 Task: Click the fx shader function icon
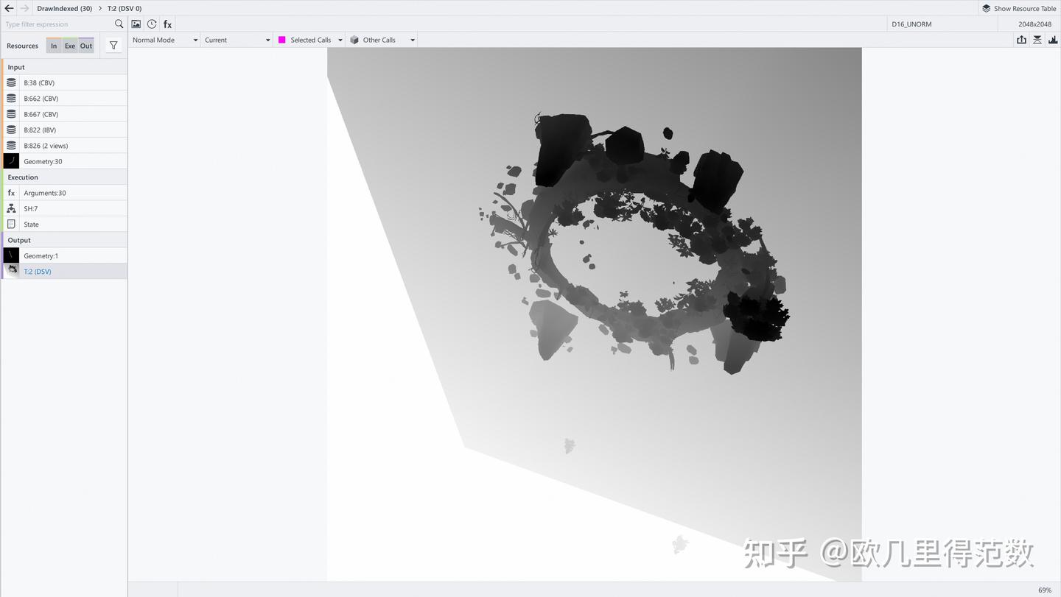[167, 24]
